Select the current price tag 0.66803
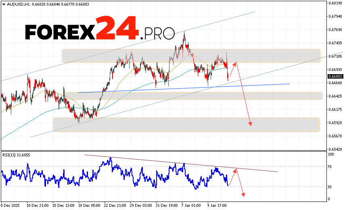The image size is (345, 210). pos(335,76)
